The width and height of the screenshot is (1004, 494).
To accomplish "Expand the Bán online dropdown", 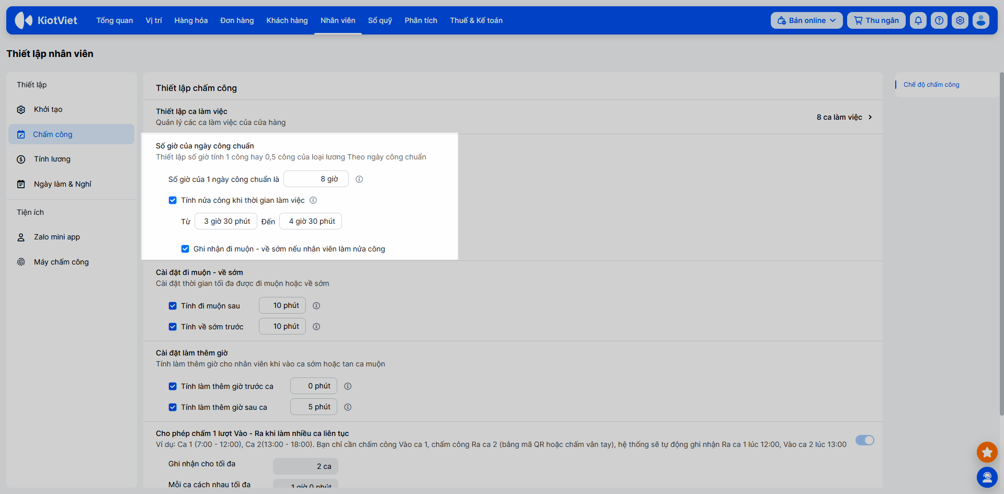I will coord(806,20).
